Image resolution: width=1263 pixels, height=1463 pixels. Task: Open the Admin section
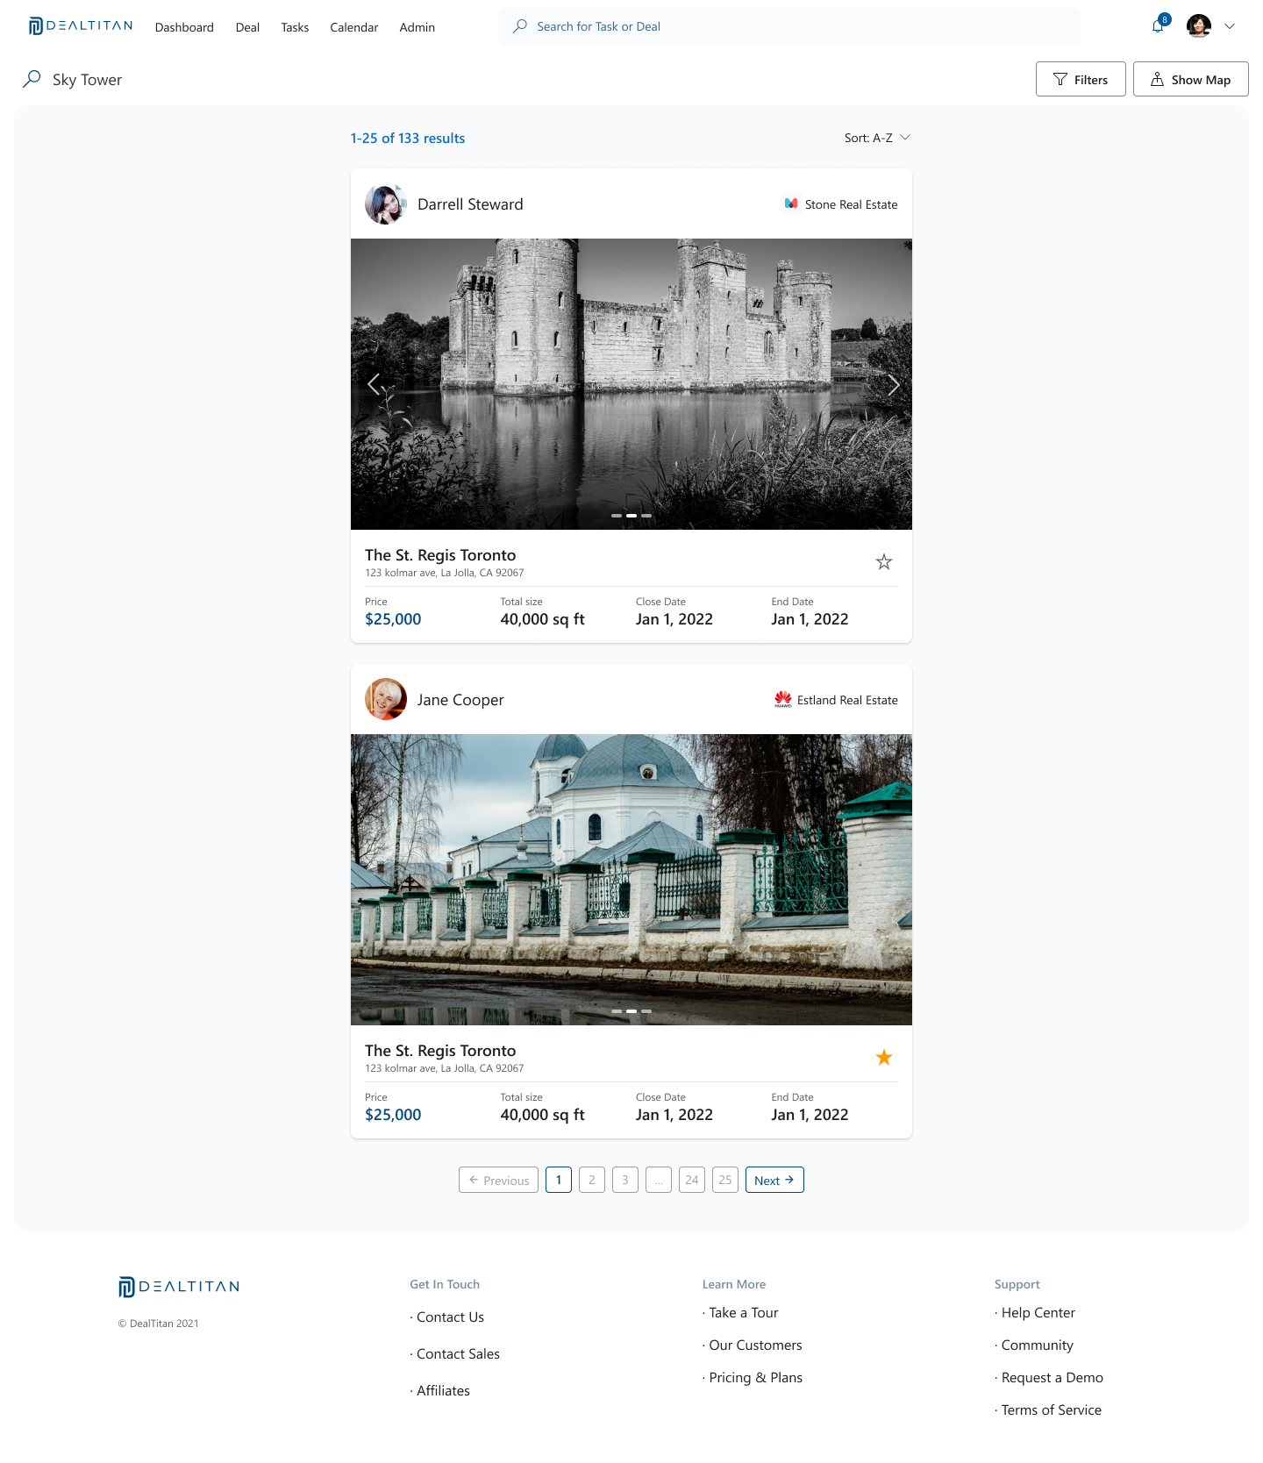point(417,27)
